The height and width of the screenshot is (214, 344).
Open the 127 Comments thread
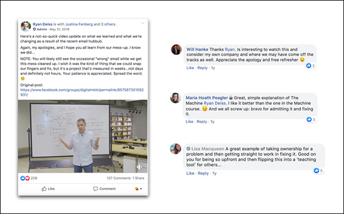[x=119, y=178]
